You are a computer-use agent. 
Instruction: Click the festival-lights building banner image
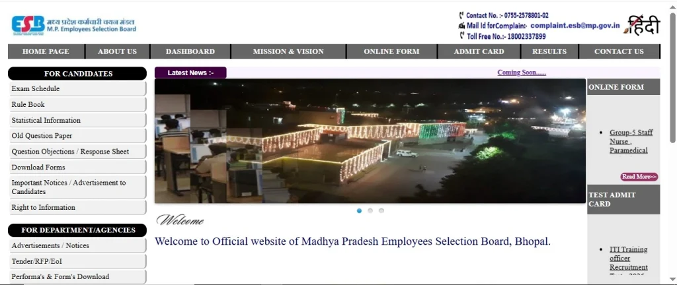point(370,141)
